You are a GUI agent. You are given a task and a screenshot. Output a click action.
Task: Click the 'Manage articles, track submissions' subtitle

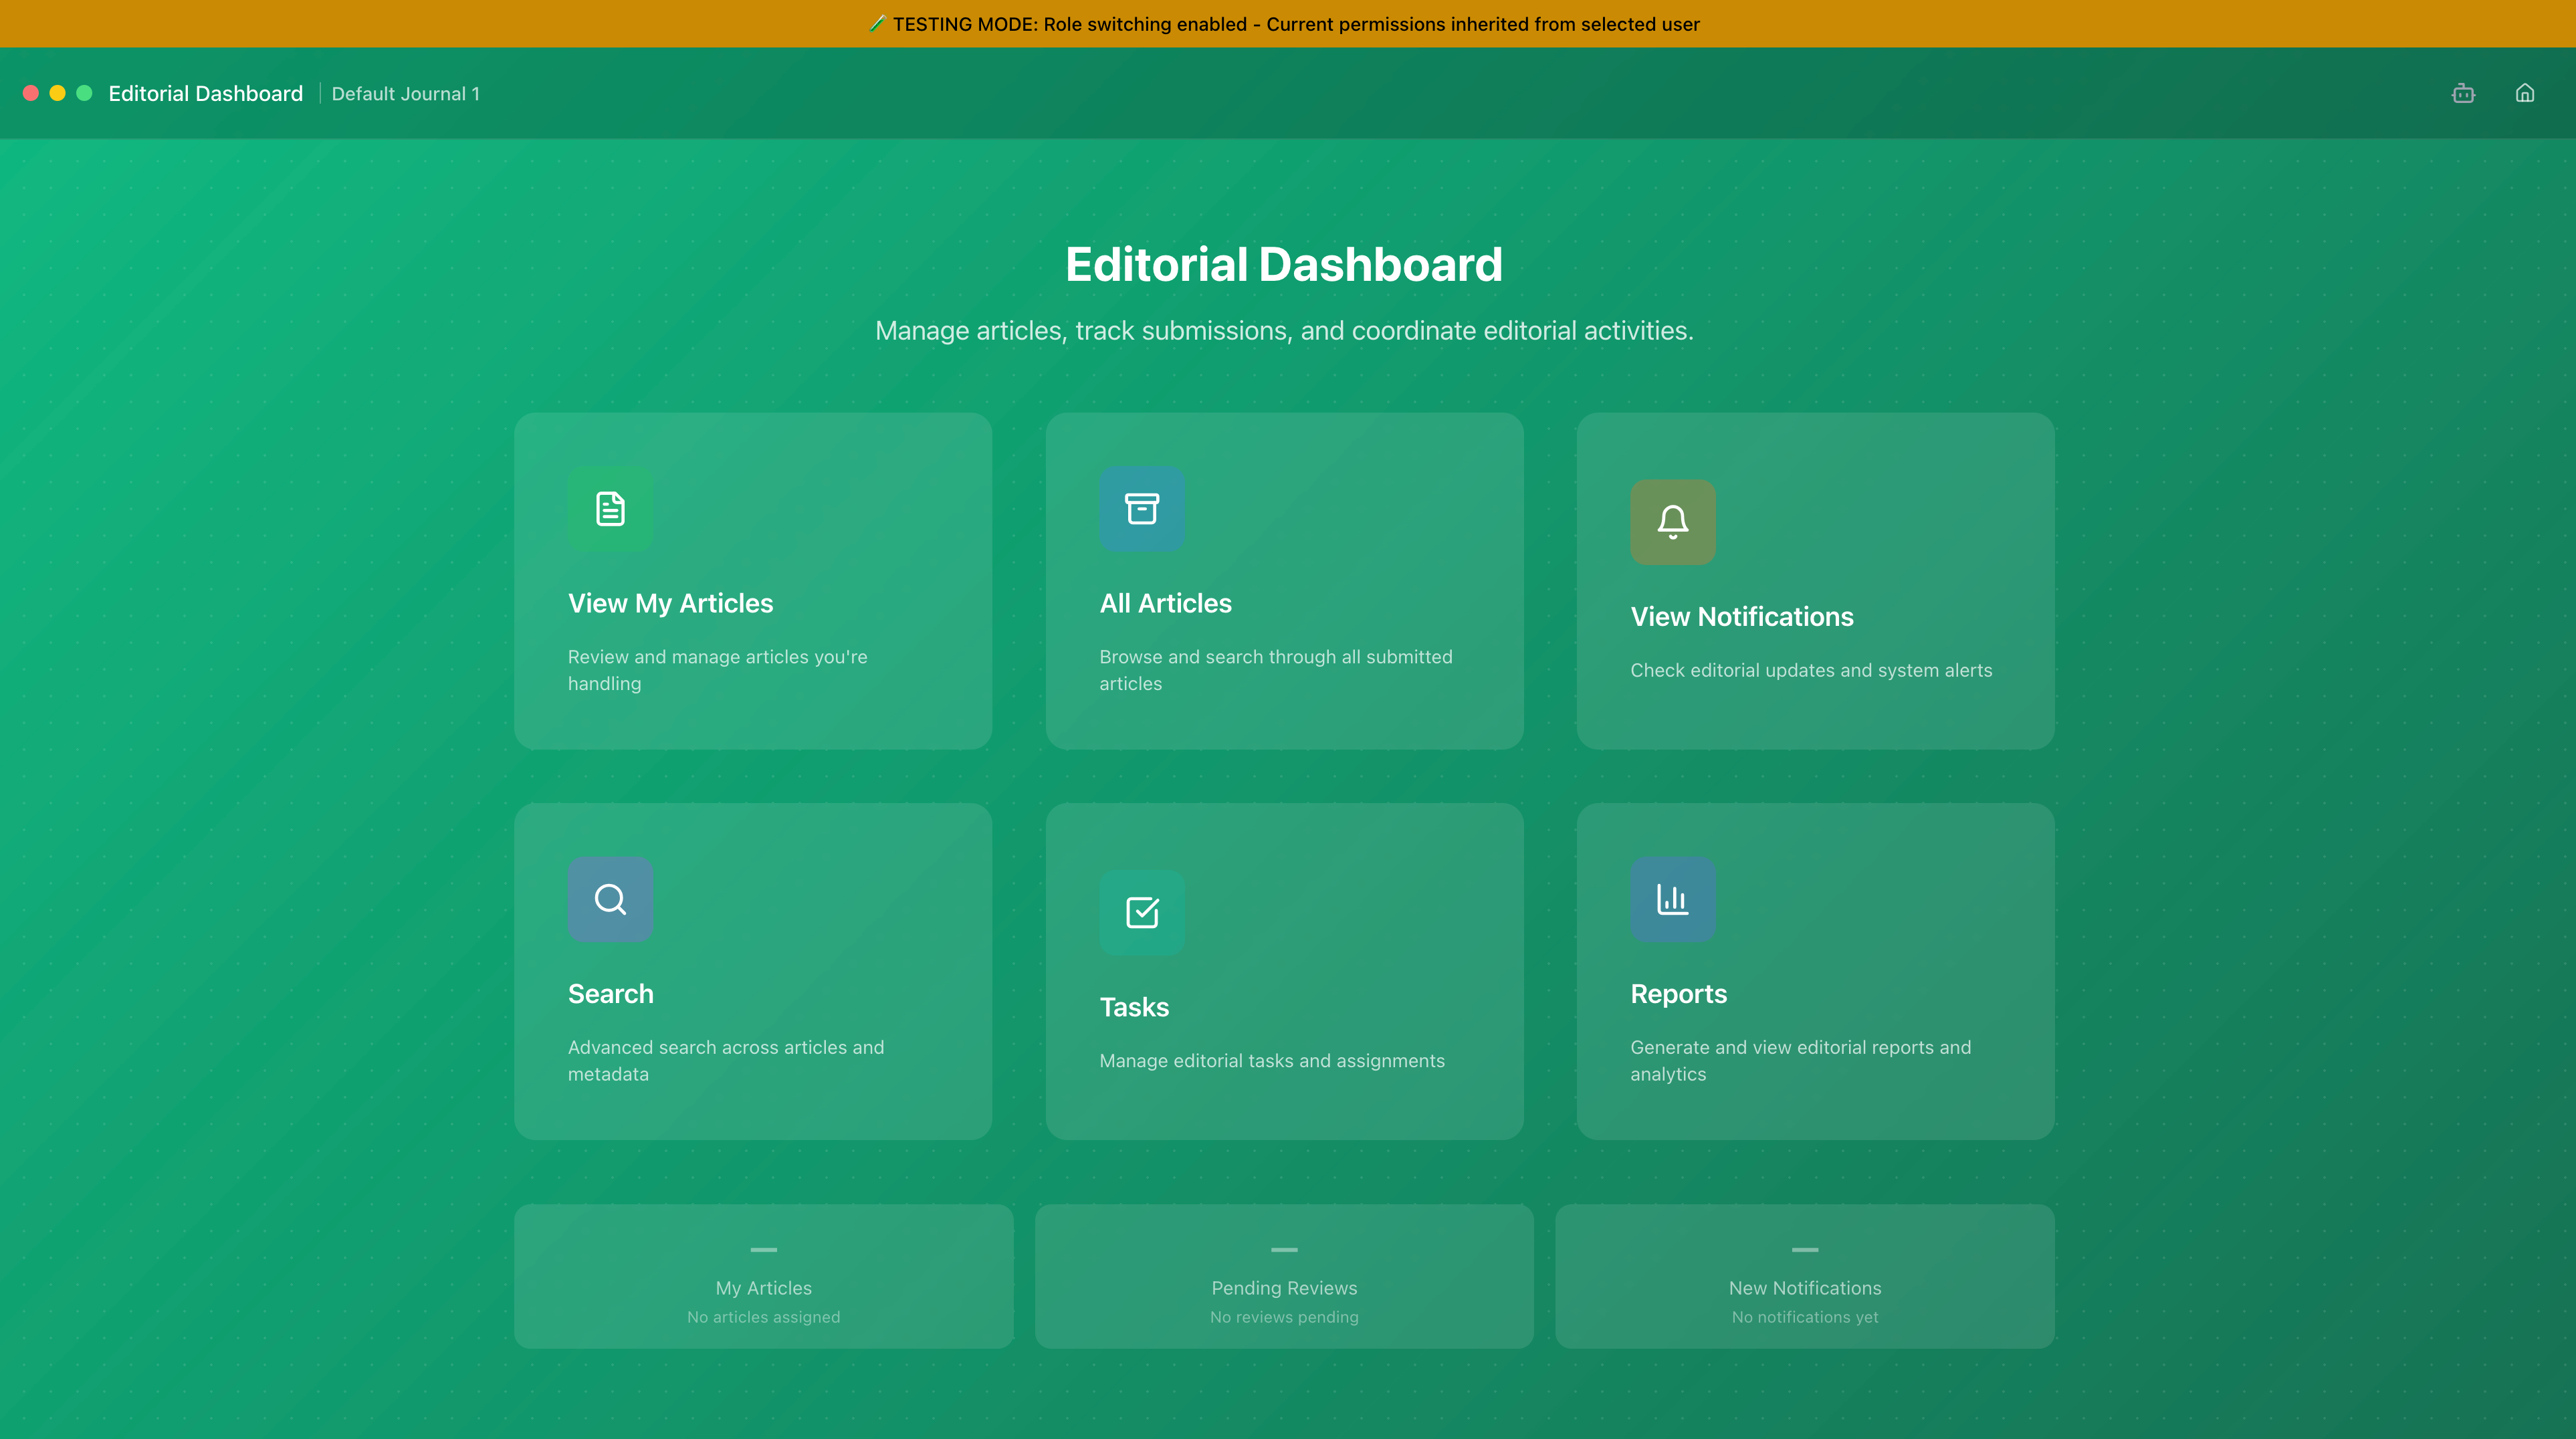[1284, 330]
